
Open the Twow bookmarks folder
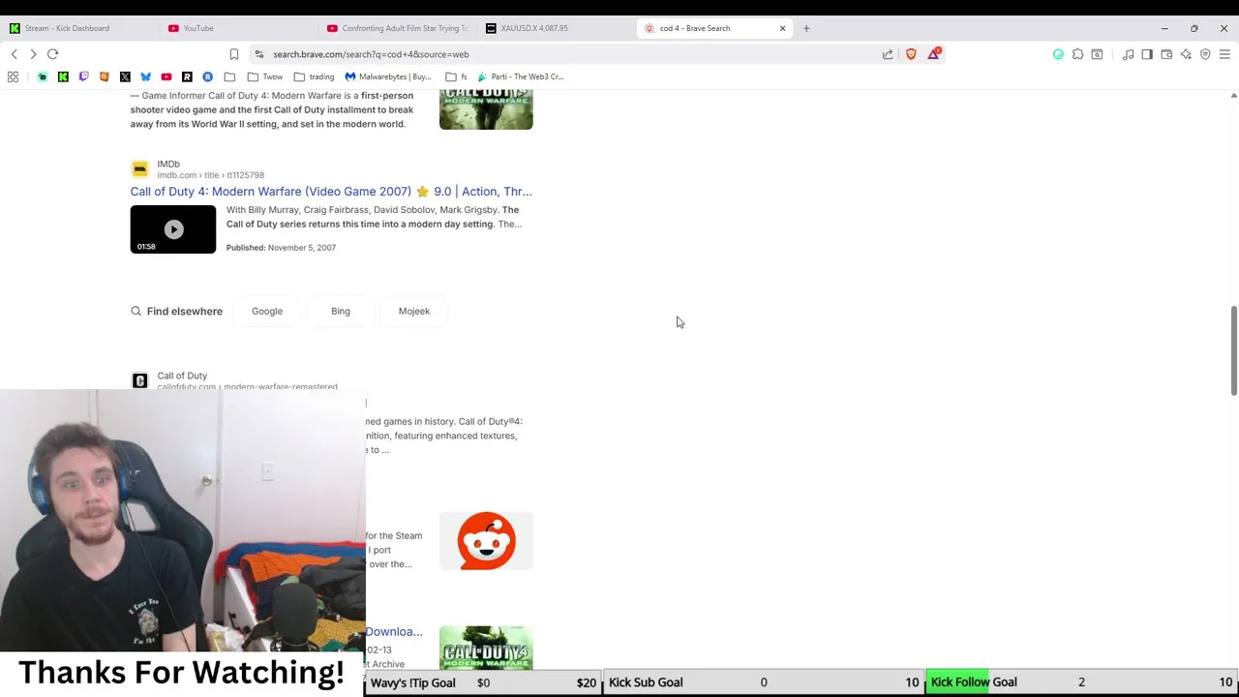pyautogui.click(x=264, y=76)
